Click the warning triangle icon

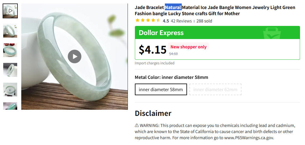tap(137, 125)
